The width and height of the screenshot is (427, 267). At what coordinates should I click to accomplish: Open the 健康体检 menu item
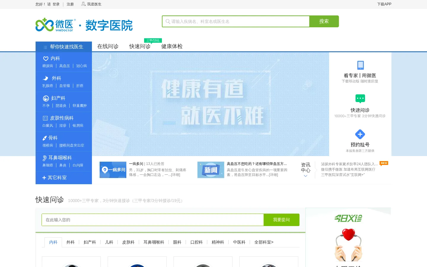(172, 46)
